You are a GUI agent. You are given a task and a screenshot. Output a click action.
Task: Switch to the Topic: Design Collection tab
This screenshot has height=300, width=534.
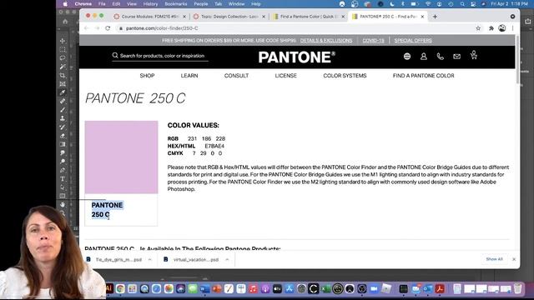[229, 17]
